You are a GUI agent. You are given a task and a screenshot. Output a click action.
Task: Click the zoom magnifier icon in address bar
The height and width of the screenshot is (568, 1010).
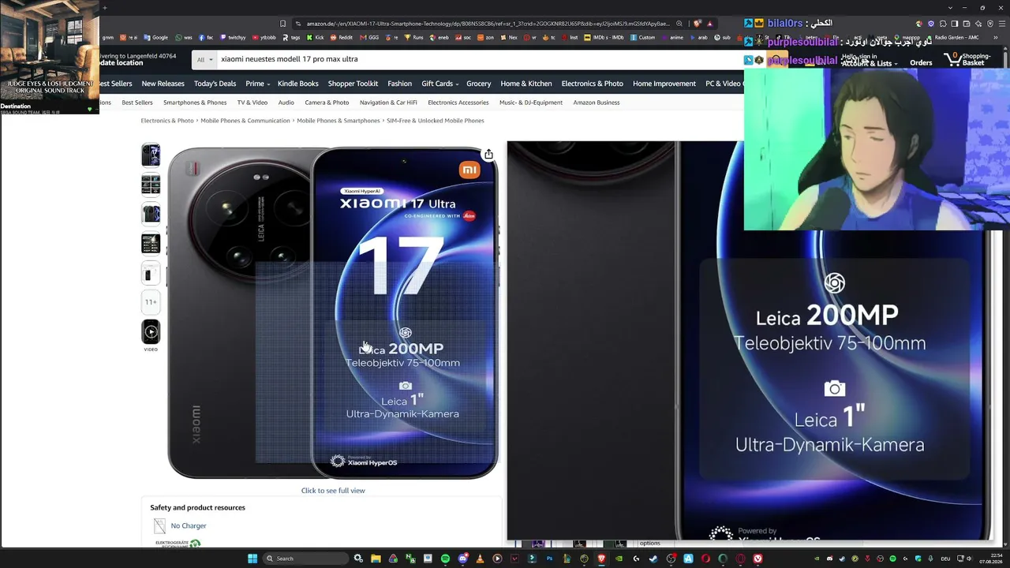[679, 24]
